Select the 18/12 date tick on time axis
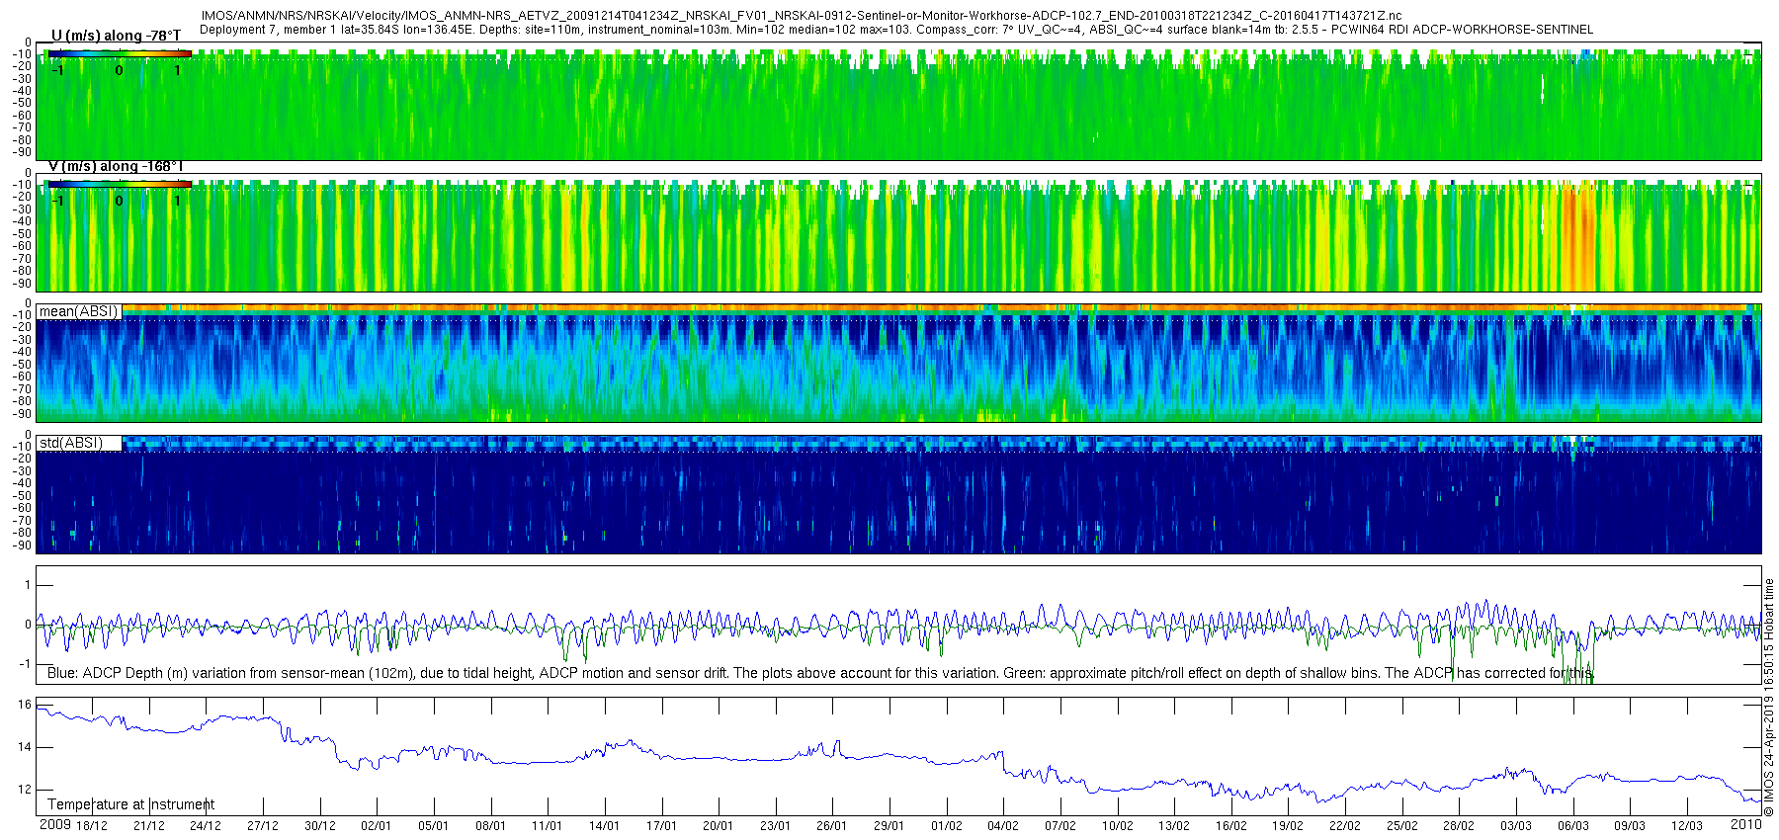This screenshot has width=1779, height=840. tap(92, 826)
